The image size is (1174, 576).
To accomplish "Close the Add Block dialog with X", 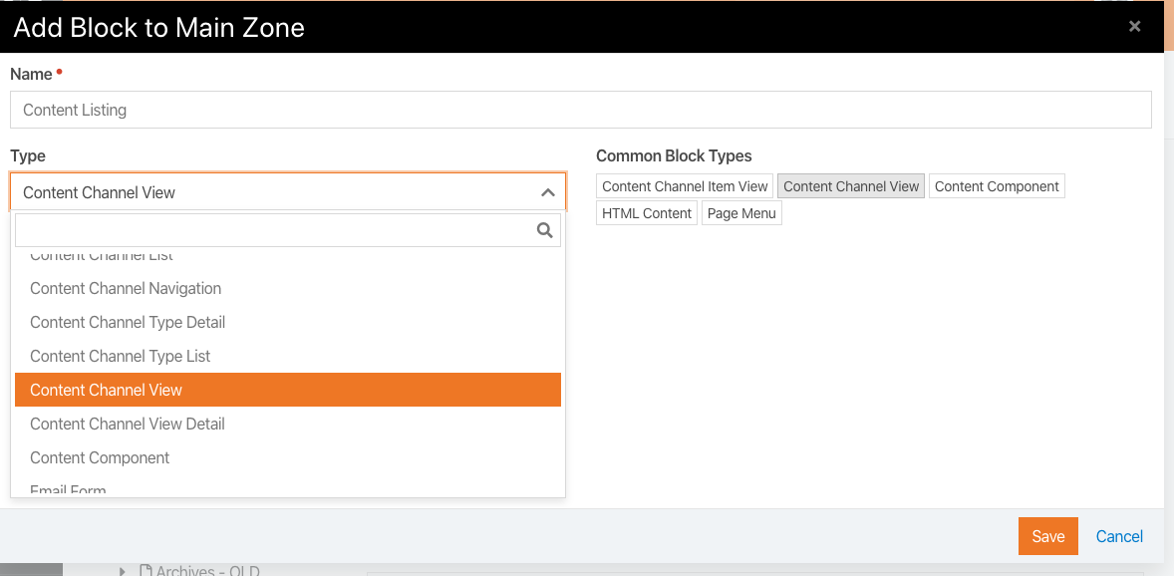I will [1134, 27].
